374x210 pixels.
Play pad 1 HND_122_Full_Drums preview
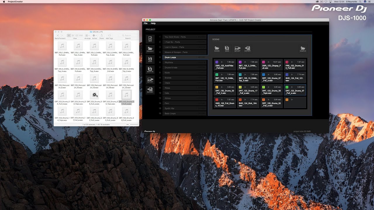click(x=222, y=100)
